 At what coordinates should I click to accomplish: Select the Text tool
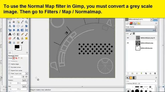(x=10, y=34)
